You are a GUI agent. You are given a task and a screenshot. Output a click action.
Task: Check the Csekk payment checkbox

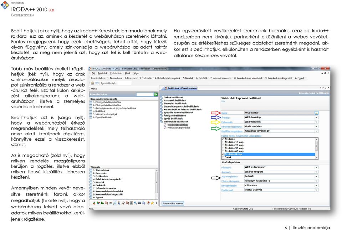tap(223, 157)
